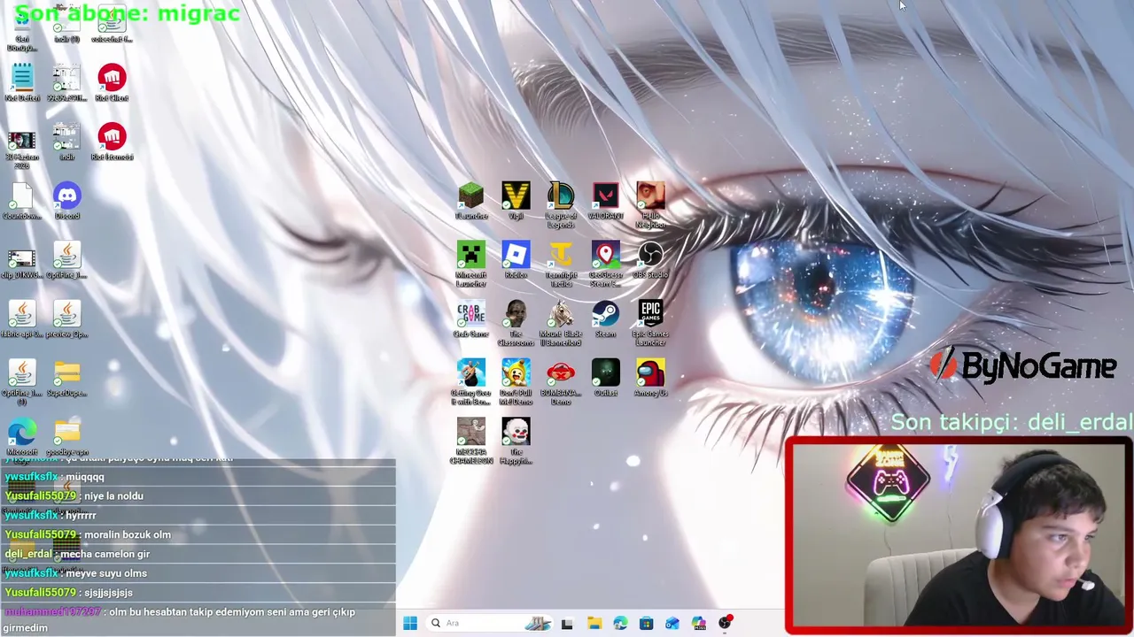Launch the BOMBANANA Demo icon
The height and width of the screenshot is (637, 1134).
[561, 372]
